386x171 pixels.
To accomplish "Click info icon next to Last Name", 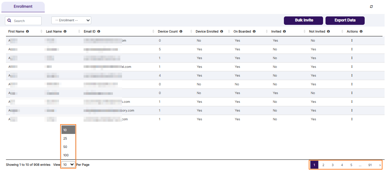I will [65, 31].
